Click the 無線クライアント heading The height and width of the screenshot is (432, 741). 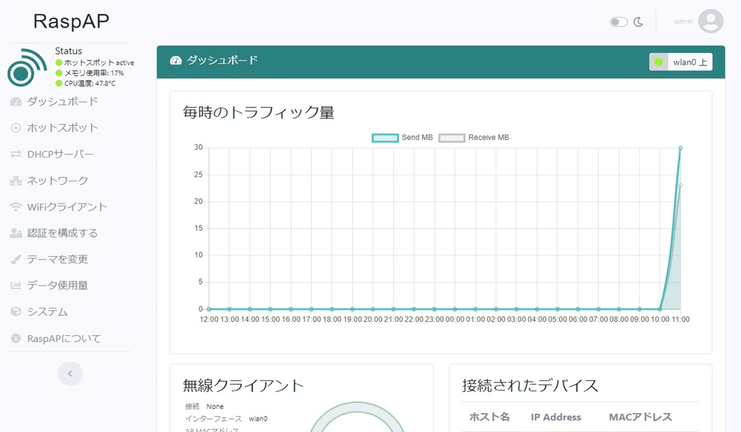tap(243, 386)
